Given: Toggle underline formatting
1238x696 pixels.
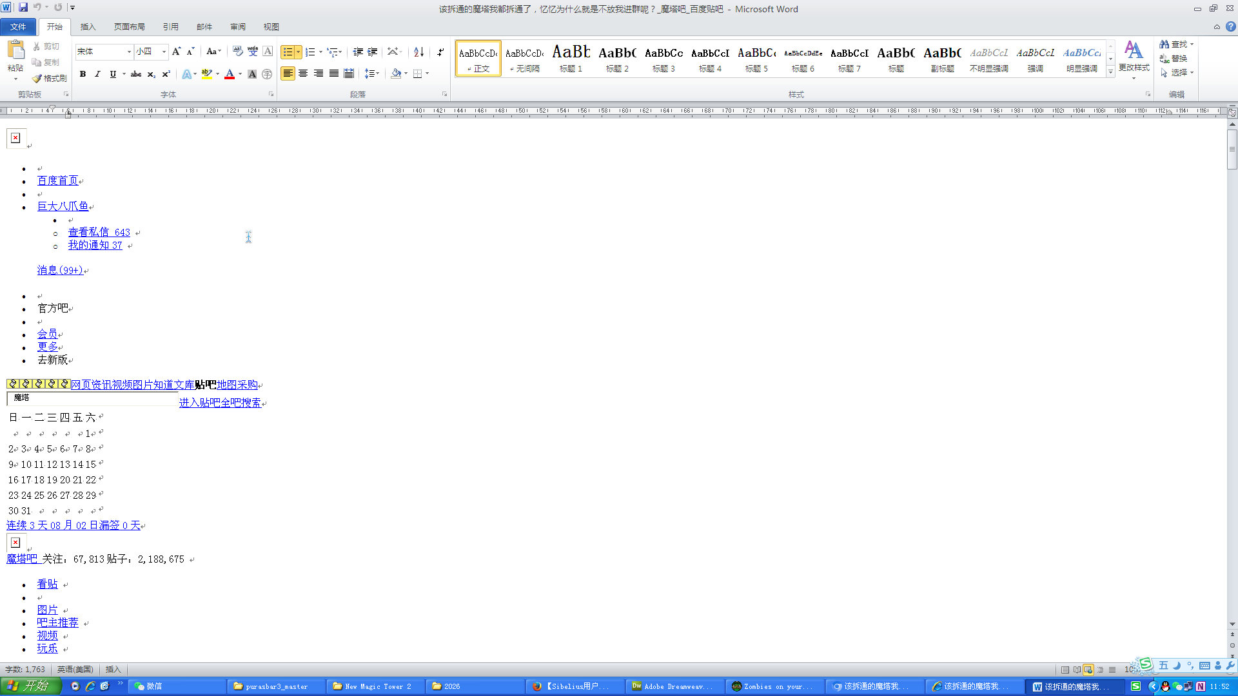Looking at the screenshot, I should click(113, 74).
